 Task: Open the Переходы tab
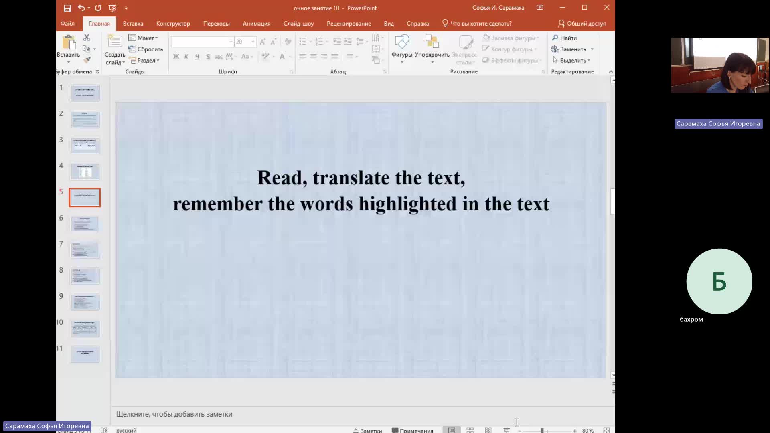(x=216, y=24)
